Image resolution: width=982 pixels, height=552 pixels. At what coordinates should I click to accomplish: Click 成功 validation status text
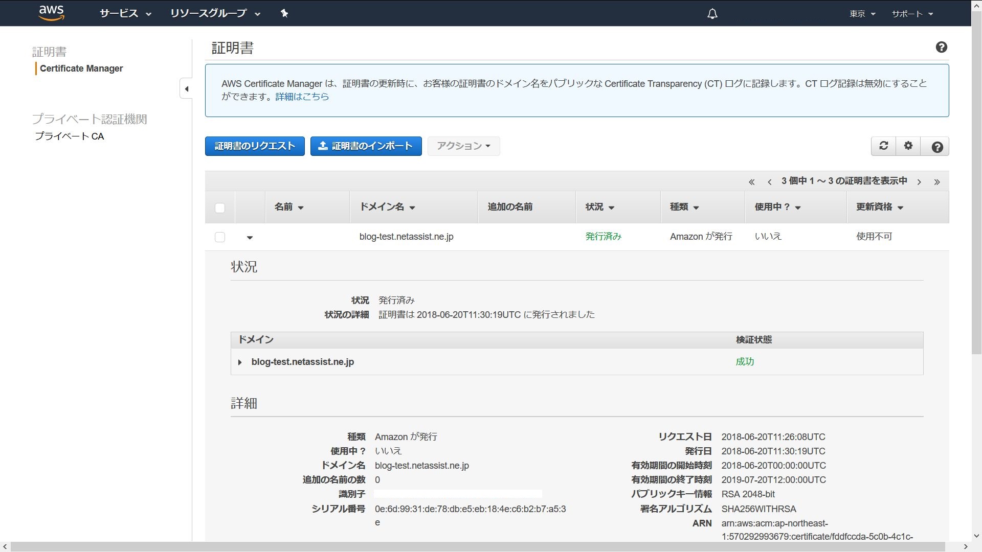point(745,362)
